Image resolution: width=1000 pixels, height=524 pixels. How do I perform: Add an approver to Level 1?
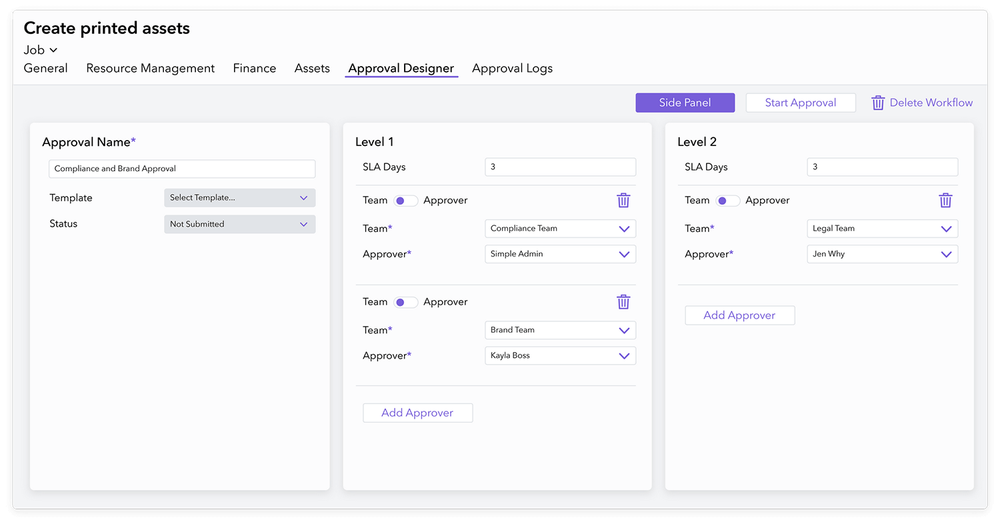click(418, 413)
